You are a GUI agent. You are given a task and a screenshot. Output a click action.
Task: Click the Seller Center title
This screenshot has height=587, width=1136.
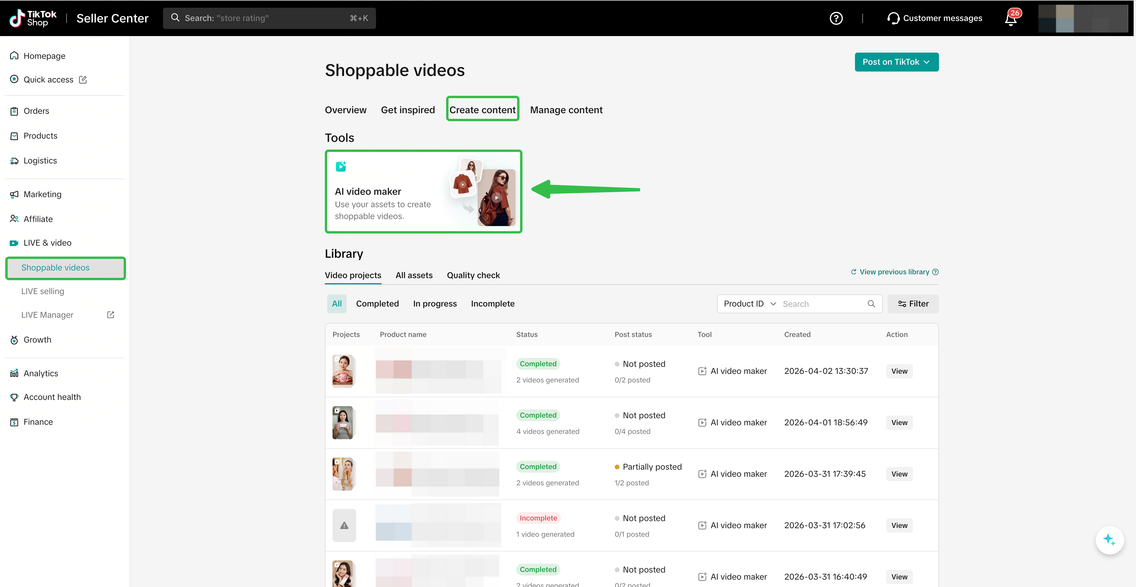click(112, 18)
